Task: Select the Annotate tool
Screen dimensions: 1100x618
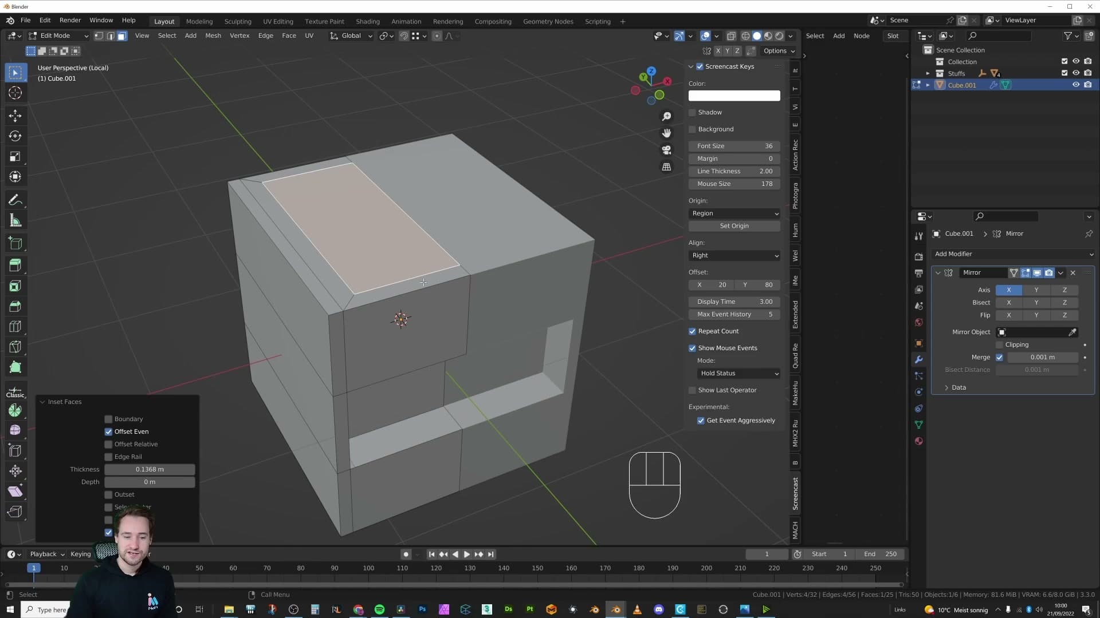Action: coord(15,200)
